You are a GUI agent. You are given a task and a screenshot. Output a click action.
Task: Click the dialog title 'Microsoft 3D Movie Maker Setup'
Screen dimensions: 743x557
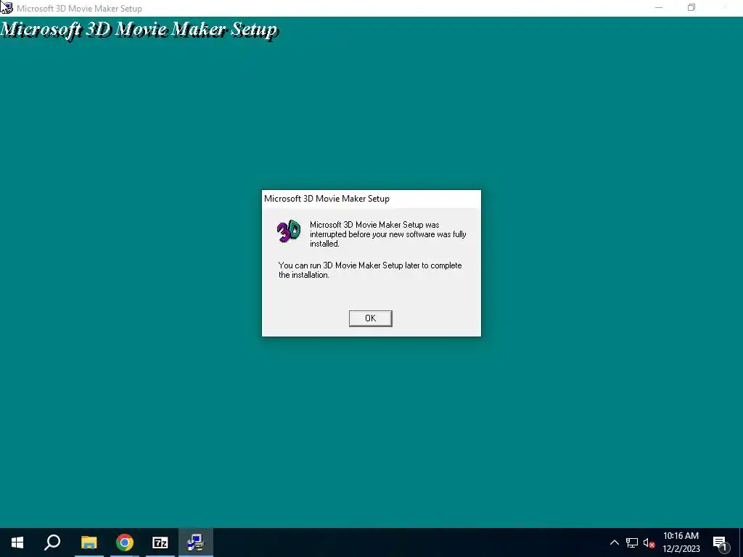[x=327, y=199]
